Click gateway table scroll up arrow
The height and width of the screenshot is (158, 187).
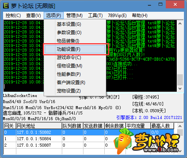pyautogui.click(x=180, y=126)
